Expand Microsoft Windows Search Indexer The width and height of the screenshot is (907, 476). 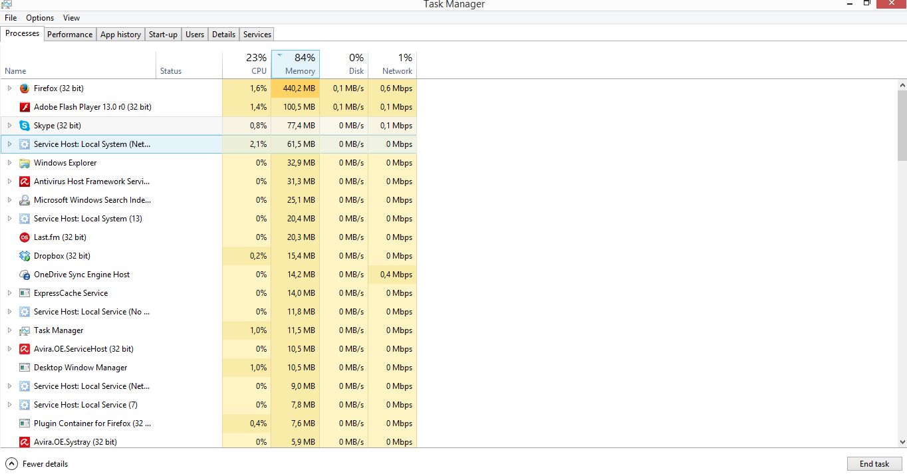click(x=9, y=200)
